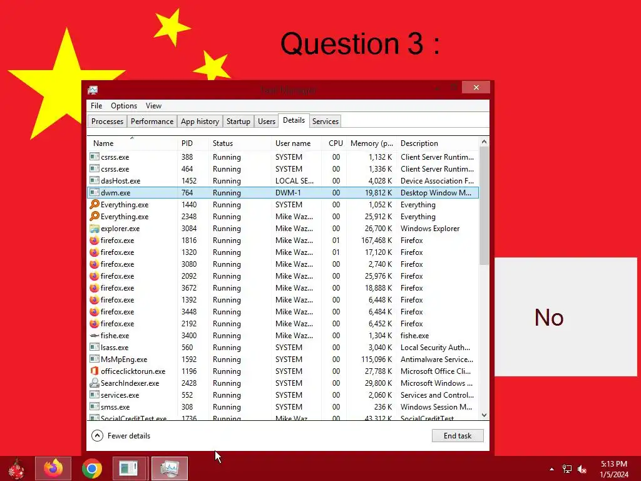Click the No answer box

click(566, 316)
